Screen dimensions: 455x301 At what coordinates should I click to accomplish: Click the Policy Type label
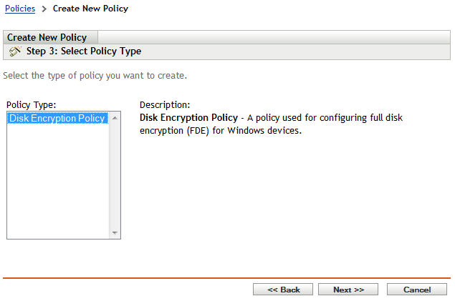[31, 104]
